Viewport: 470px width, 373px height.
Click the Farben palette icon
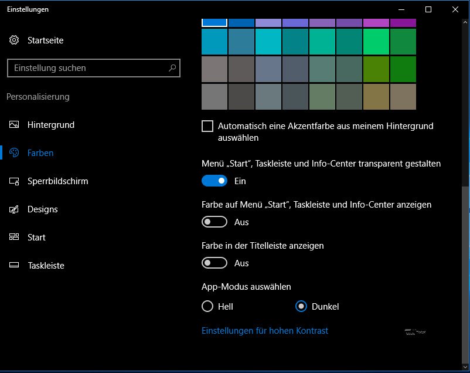[15, 153]
